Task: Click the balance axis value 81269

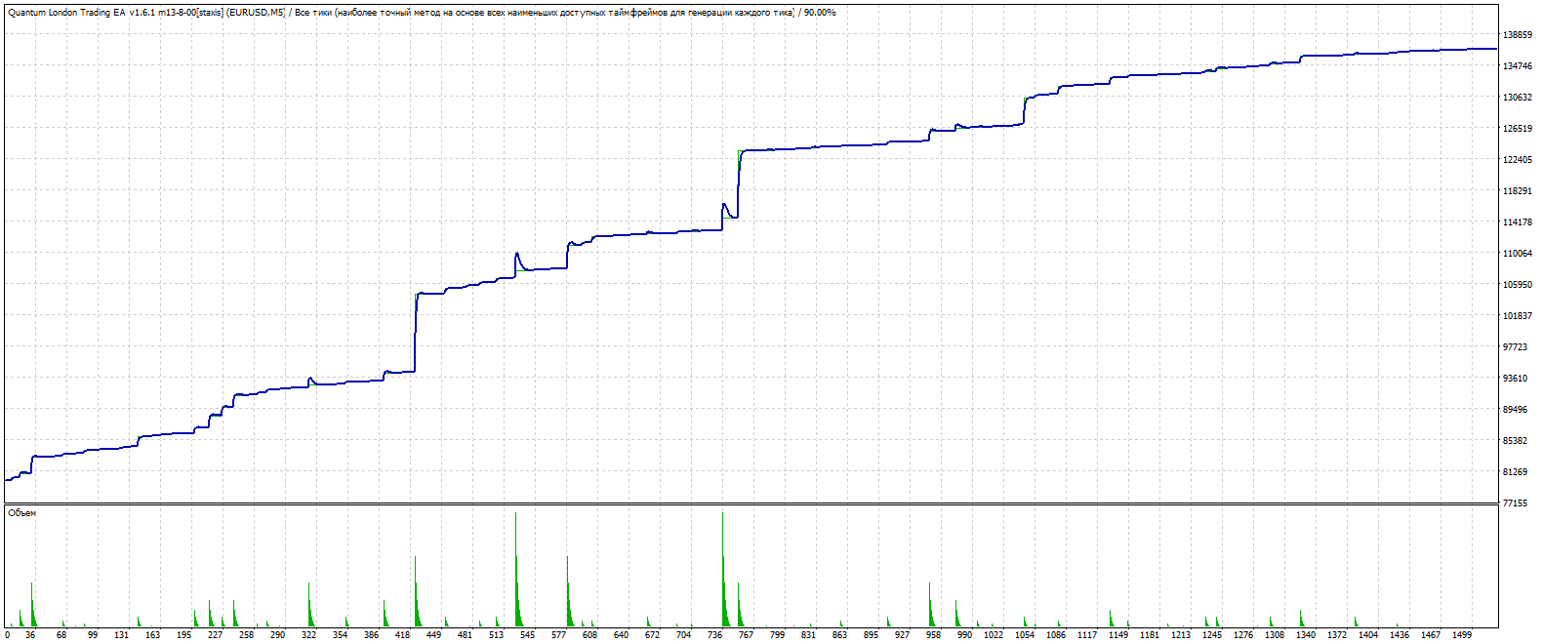Action: (1516, 472)
